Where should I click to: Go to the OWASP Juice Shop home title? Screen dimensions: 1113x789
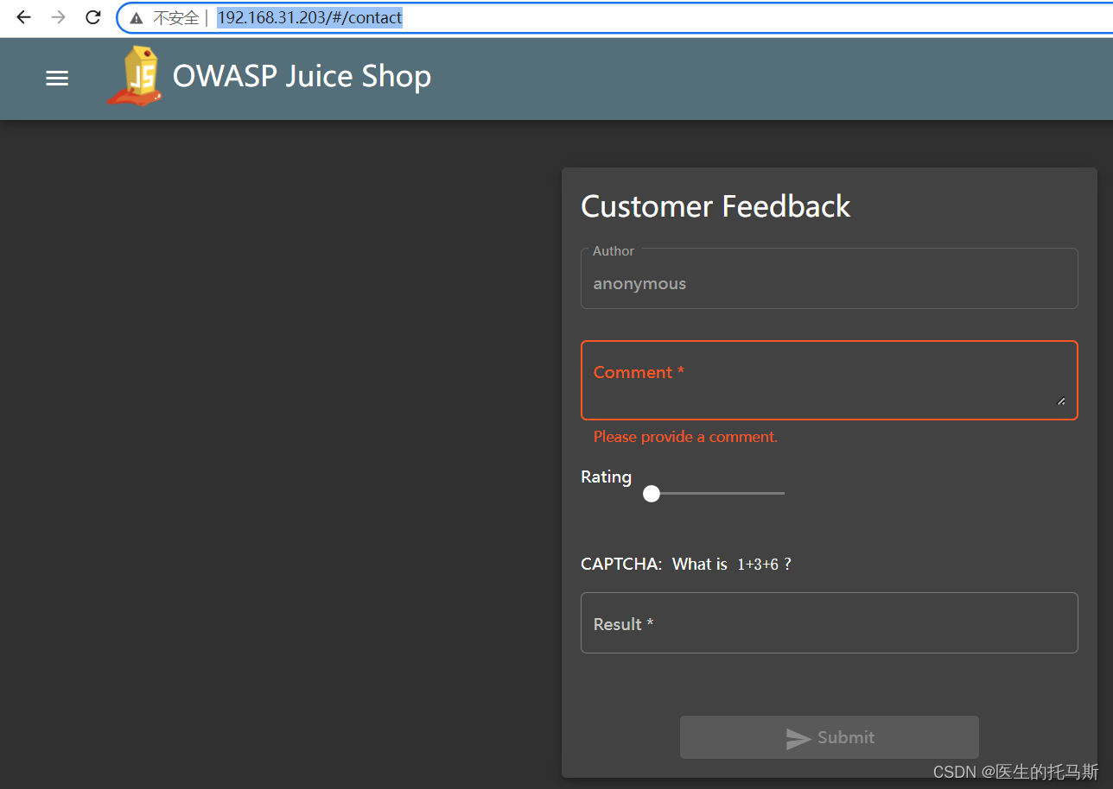point(302,76)
